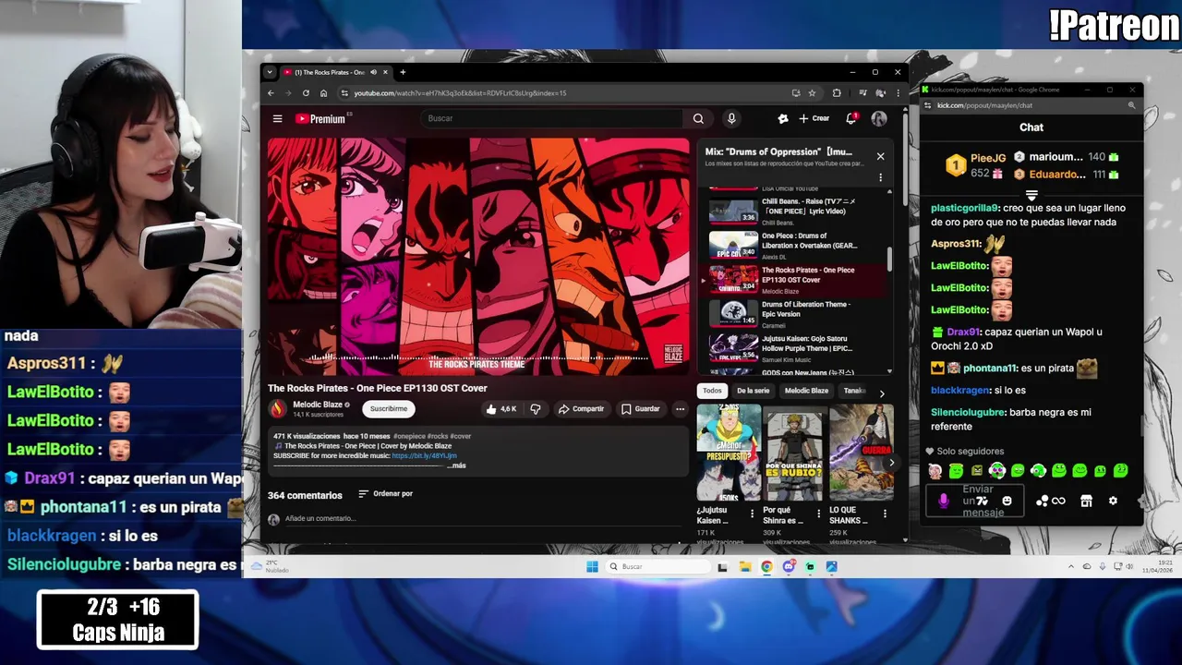Image resolution: width=1182 pixels, height=665 pixels.
Task: Close the Drums of Oppression mix panel
Action: pos(880,156)
